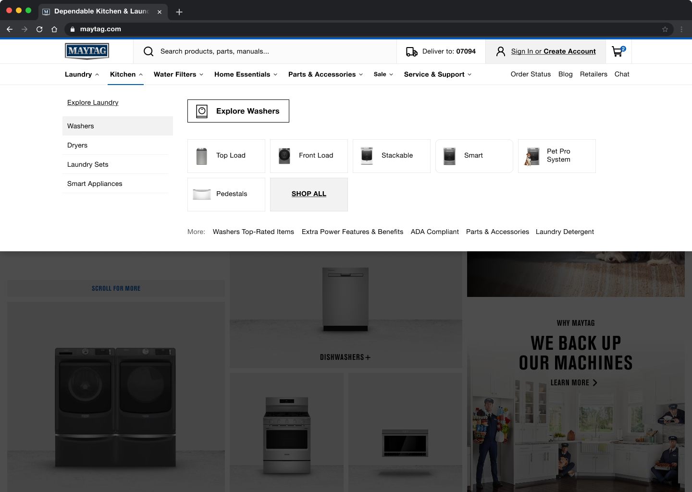Select Dryers in the laundry sidebar

tap(77, 145)
